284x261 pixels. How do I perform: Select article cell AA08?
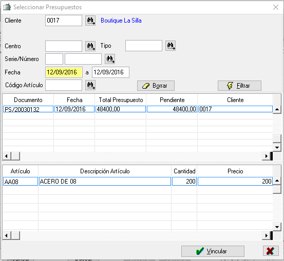pyautogui.click(x=21, y=181)
